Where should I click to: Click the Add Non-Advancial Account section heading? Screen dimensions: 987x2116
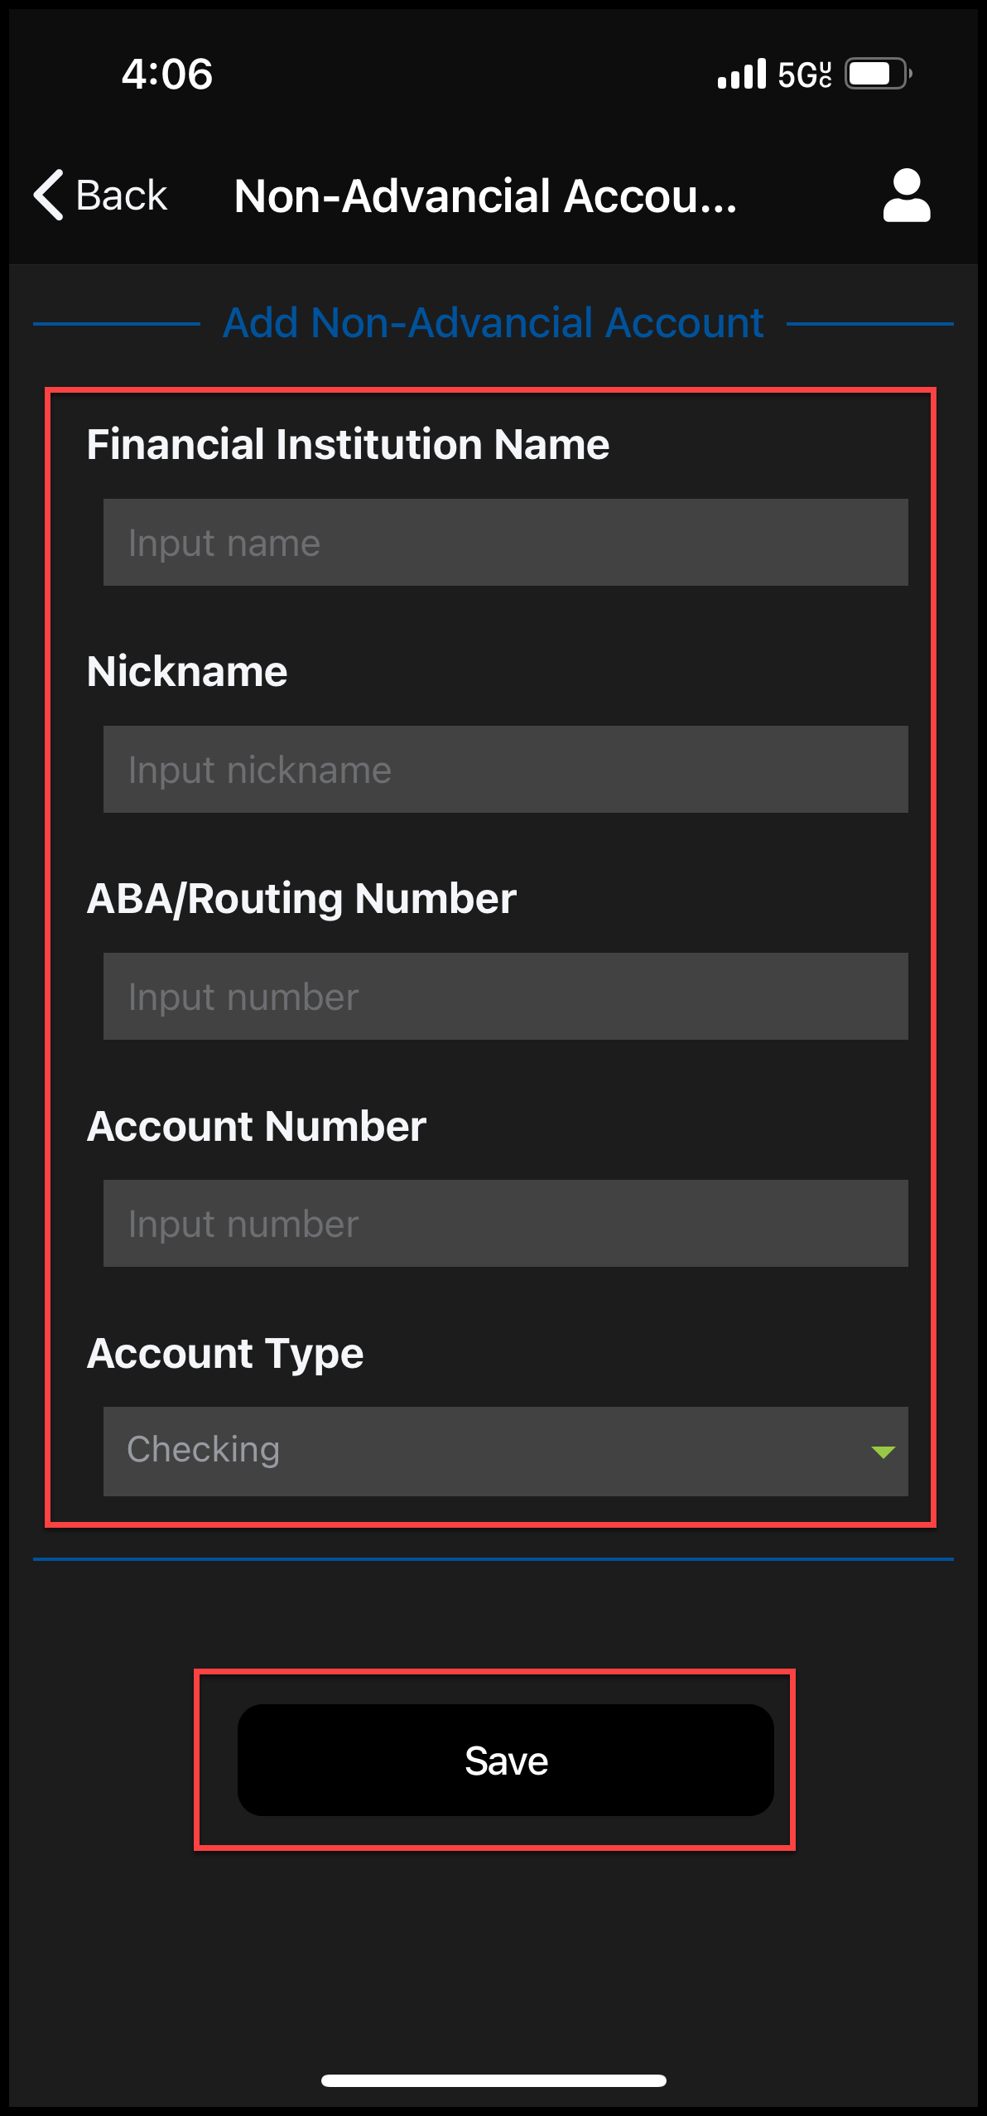(493, 323)
